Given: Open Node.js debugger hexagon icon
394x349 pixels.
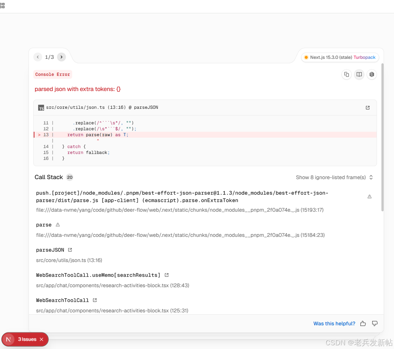Looking at the screenshot, I should point(372,74).
